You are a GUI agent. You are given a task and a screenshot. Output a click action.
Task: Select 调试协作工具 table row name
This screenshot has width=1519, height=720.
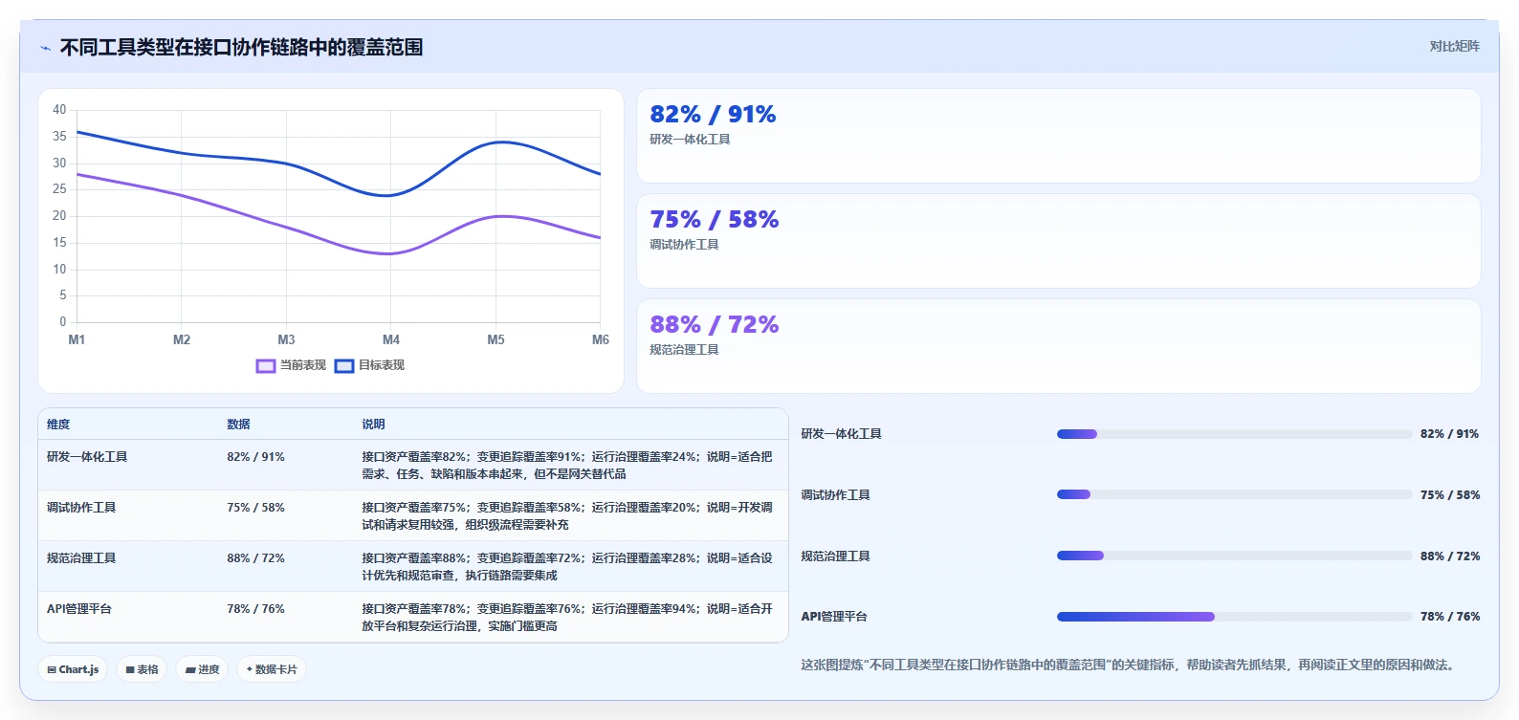(x=81, y=508)
